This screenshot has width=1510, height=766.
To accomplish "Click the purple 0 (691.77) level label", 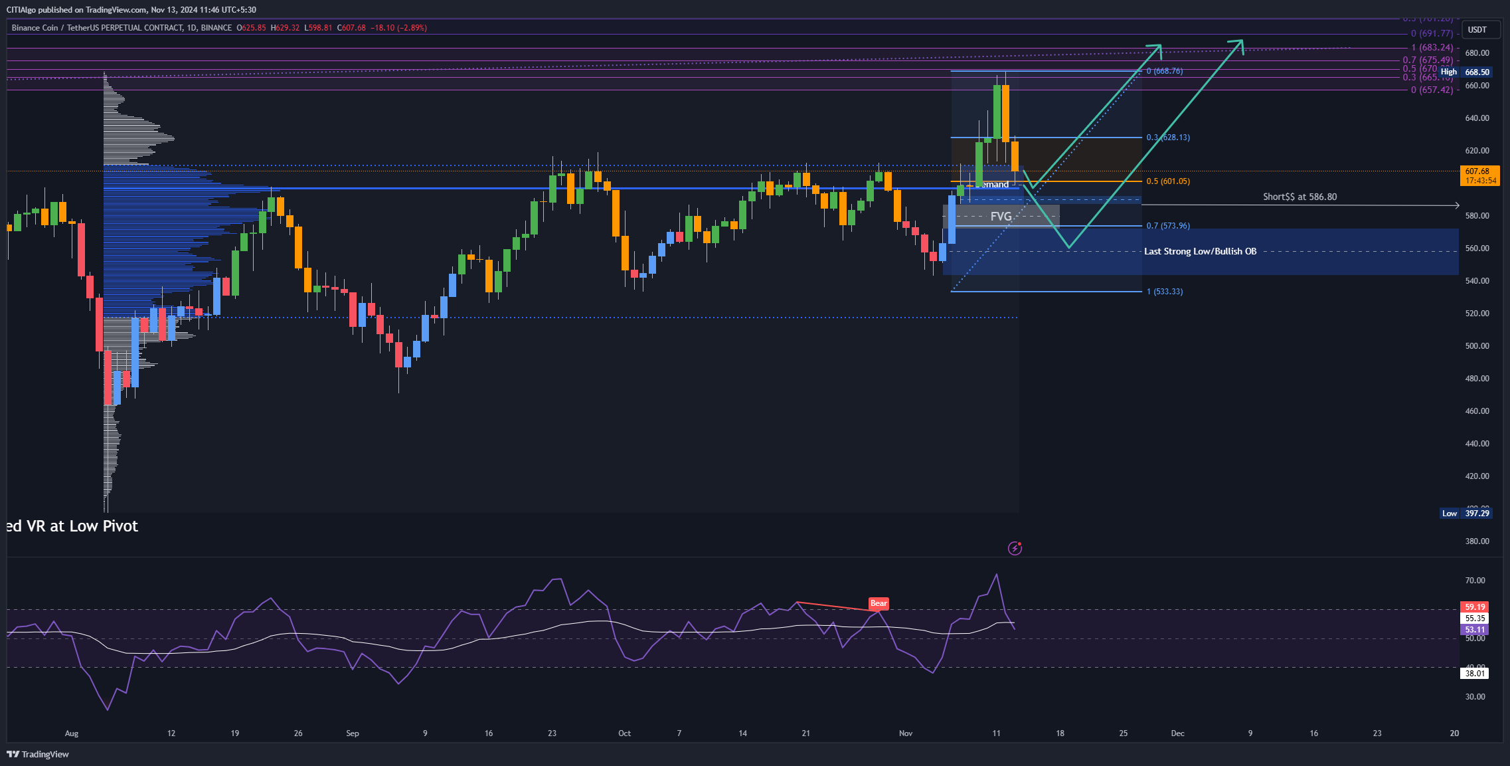I will click(1432, 34).
